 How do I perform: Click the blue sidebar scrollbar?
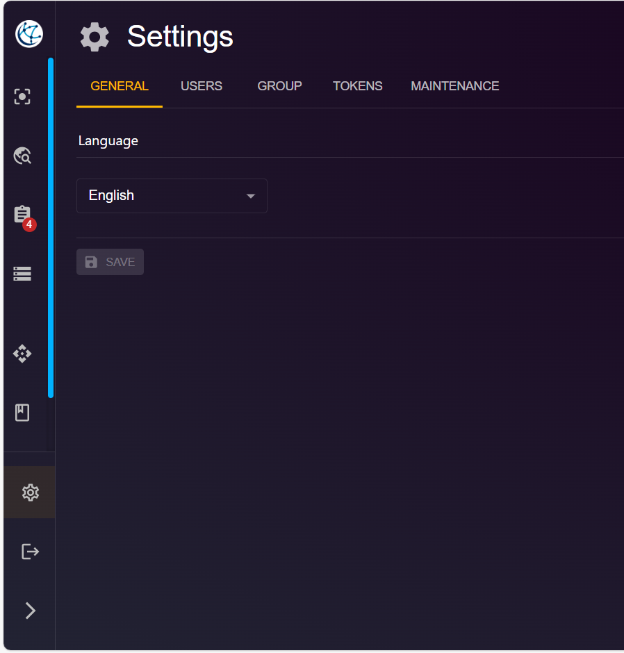51,228
